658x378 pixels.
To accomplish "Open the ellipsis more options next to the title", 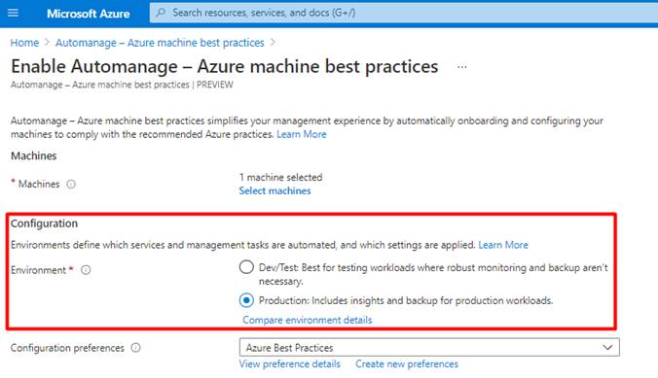I will 462,67.
